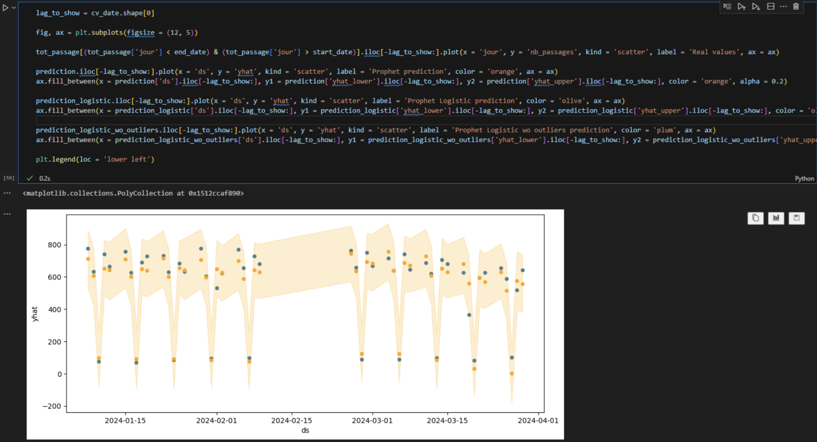Click the rendered scatter plot image

tap(295, 324)
